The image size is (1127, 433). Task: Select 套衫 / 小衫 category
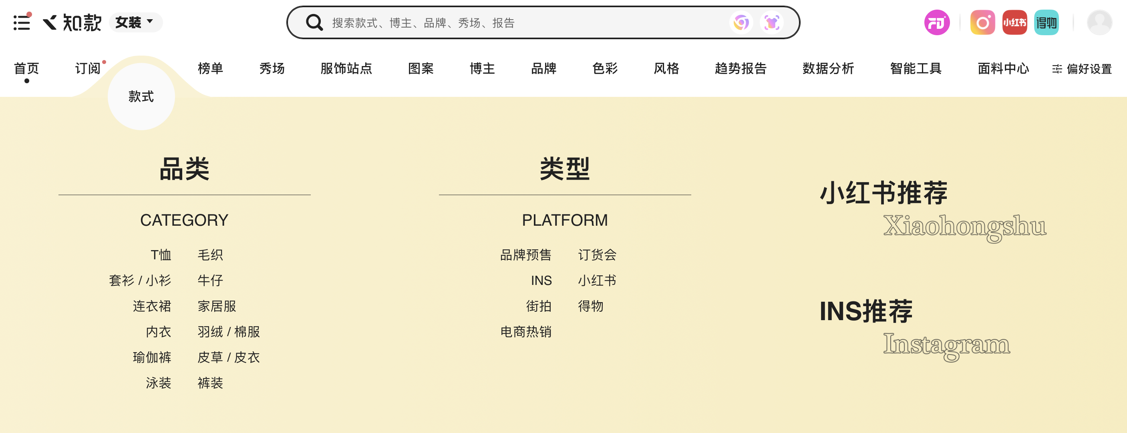[x=140, y=281]
